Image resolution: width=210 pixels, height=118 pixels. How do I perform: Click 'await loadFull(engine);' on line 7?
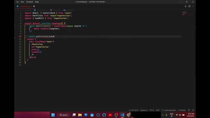pyautogui.click(x=47, y=29)
